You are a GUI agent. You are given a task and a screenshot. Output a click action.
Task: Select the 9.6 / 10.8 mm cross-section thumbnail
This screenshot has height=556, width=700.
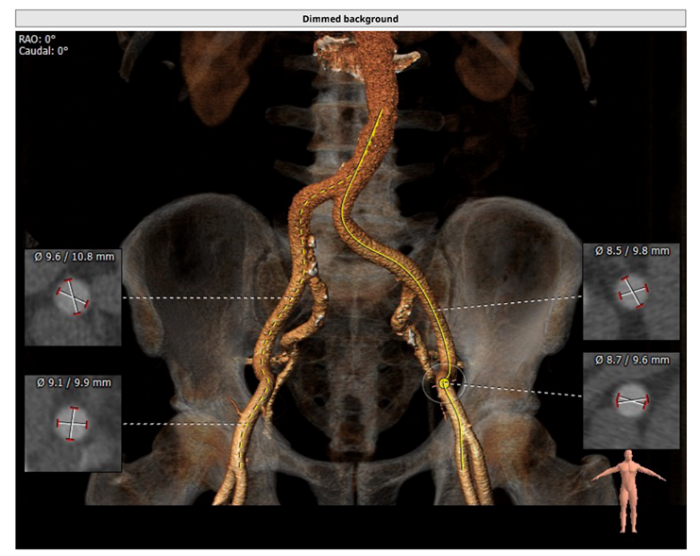(73, 297)
